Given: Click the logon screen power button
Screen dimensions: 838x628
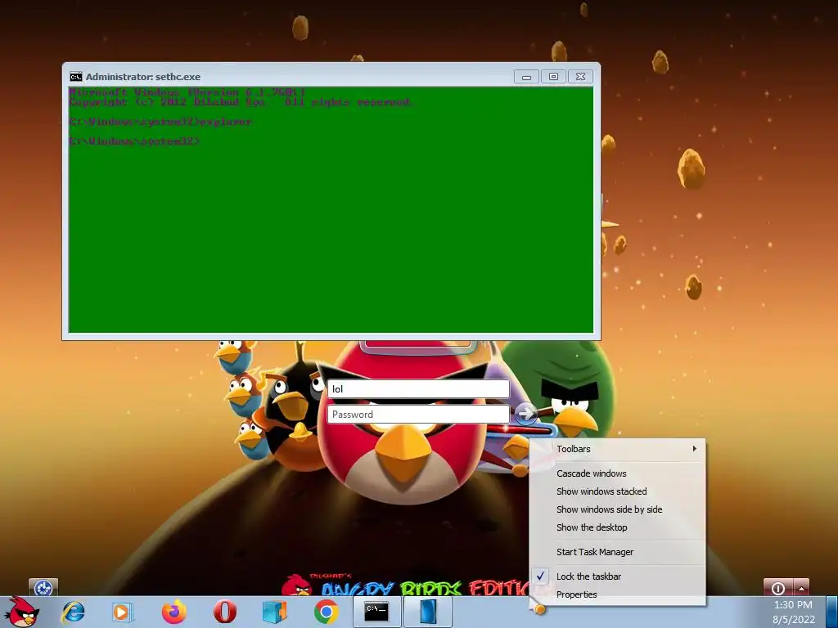Looking at the screenshot, I should pos(777,588).
